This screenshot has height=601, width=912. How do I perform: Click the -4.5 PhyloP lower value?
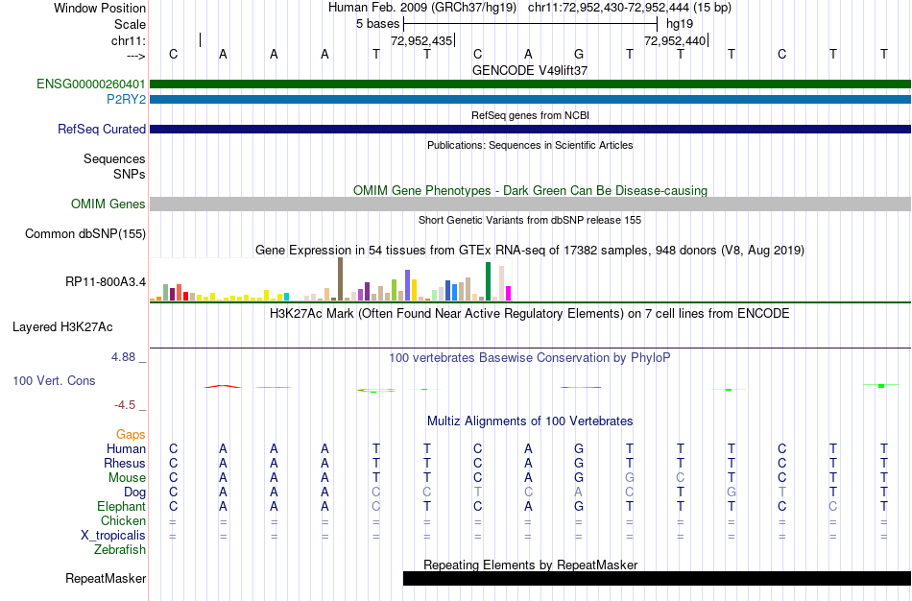[125, 405]
